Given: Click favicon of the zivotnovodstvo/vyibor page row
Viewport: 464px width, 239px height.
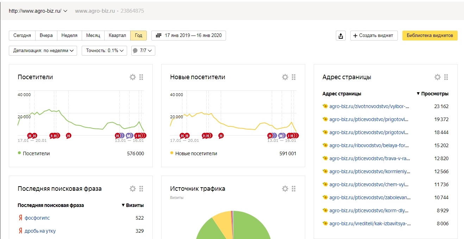Looking at the screenshot, I should 325,106.
